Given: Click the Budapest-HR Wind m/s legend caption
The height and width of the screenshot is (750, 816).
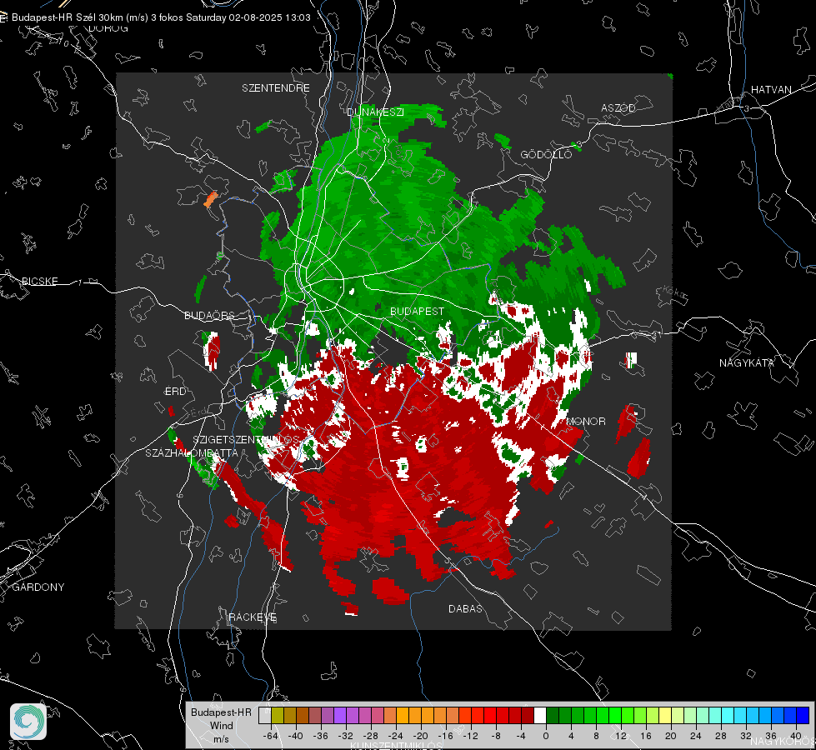Looking at the screenshot, I should [x=221, y=726].
